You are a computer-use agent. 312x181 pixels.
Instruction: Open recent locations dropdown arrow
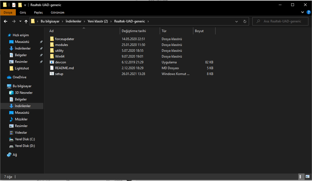(20, 21)
